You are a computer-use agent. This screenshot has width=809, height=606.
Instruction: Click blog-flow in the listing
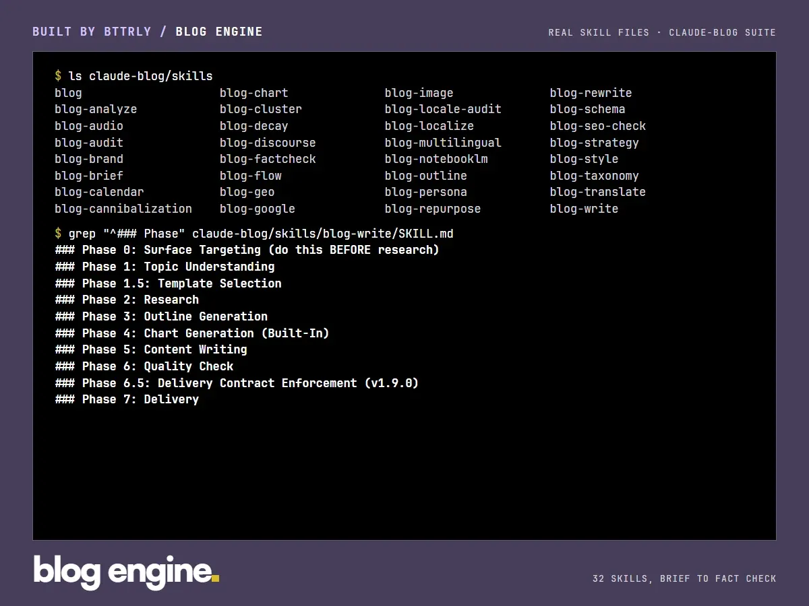[x=251, y=176]
